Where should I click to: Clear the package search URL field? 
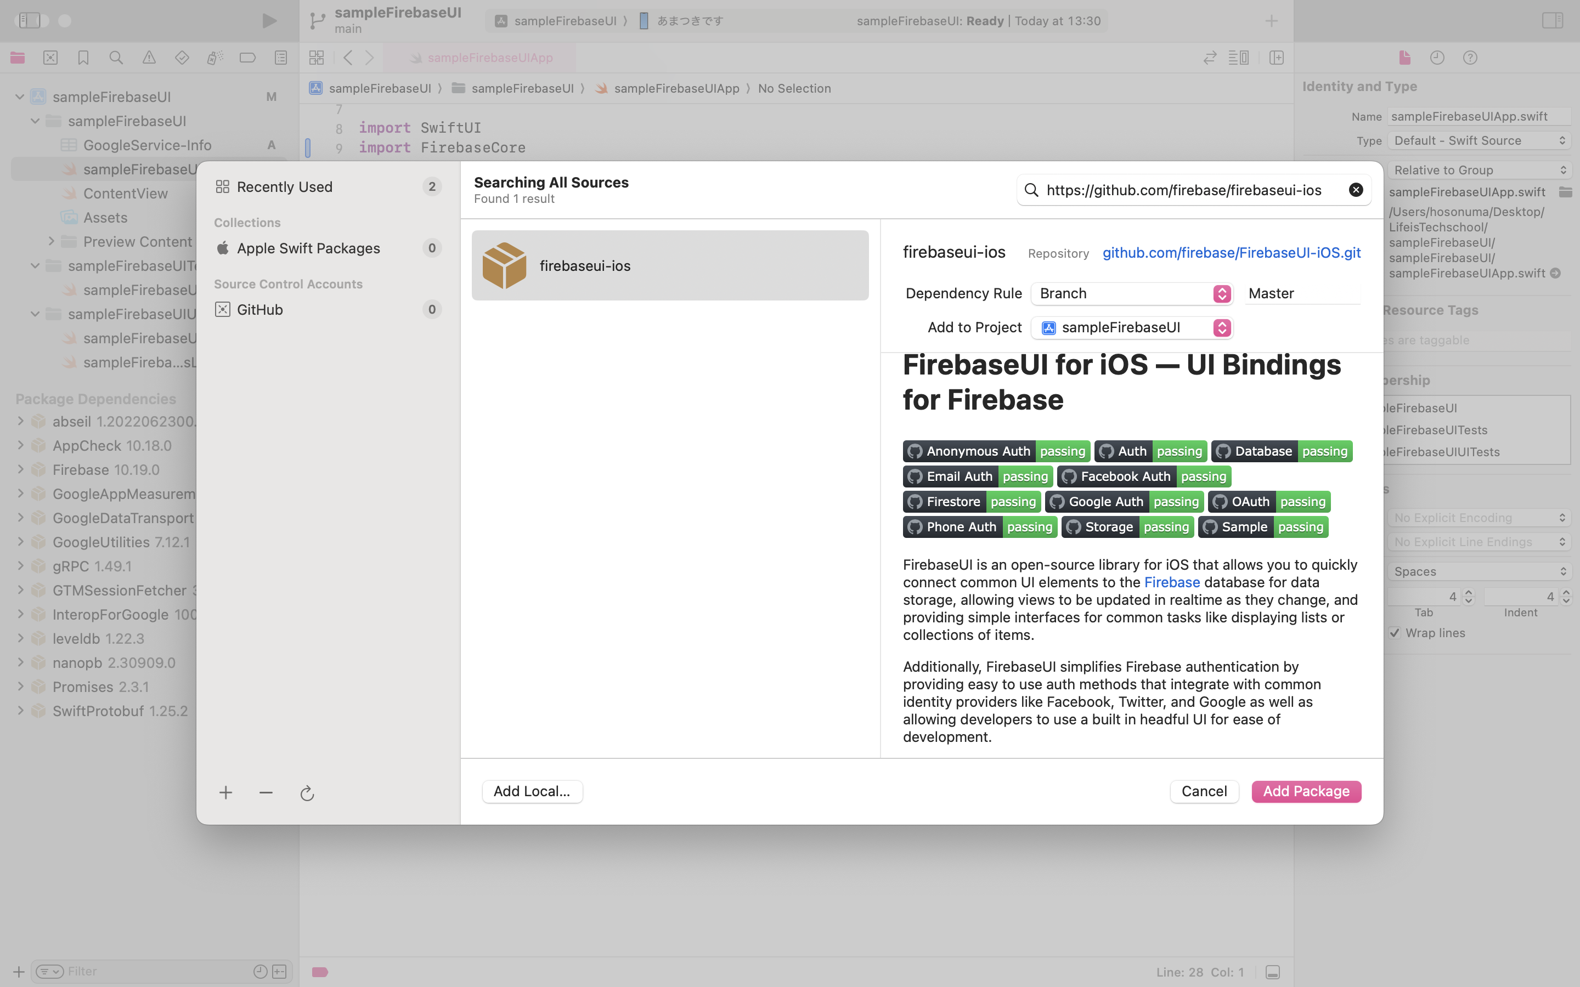click(x=1356, y=190)
